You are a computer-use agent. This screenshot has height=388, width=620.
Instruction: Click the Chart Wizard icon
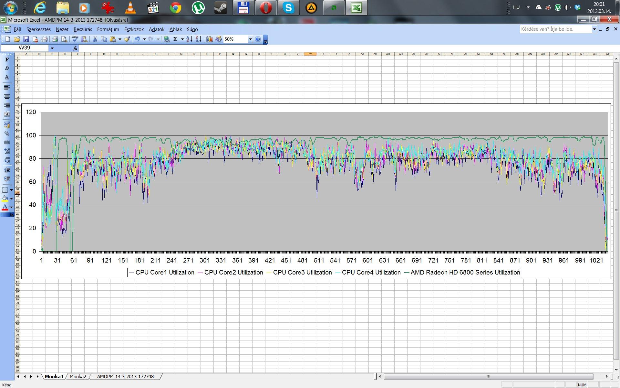coord(210,39)
